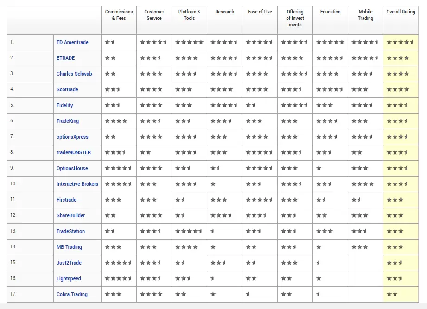The height and width of the screenshot is (309, 427).
Task: Click the Commissions & Fees column header
Action: click(118, 15)
